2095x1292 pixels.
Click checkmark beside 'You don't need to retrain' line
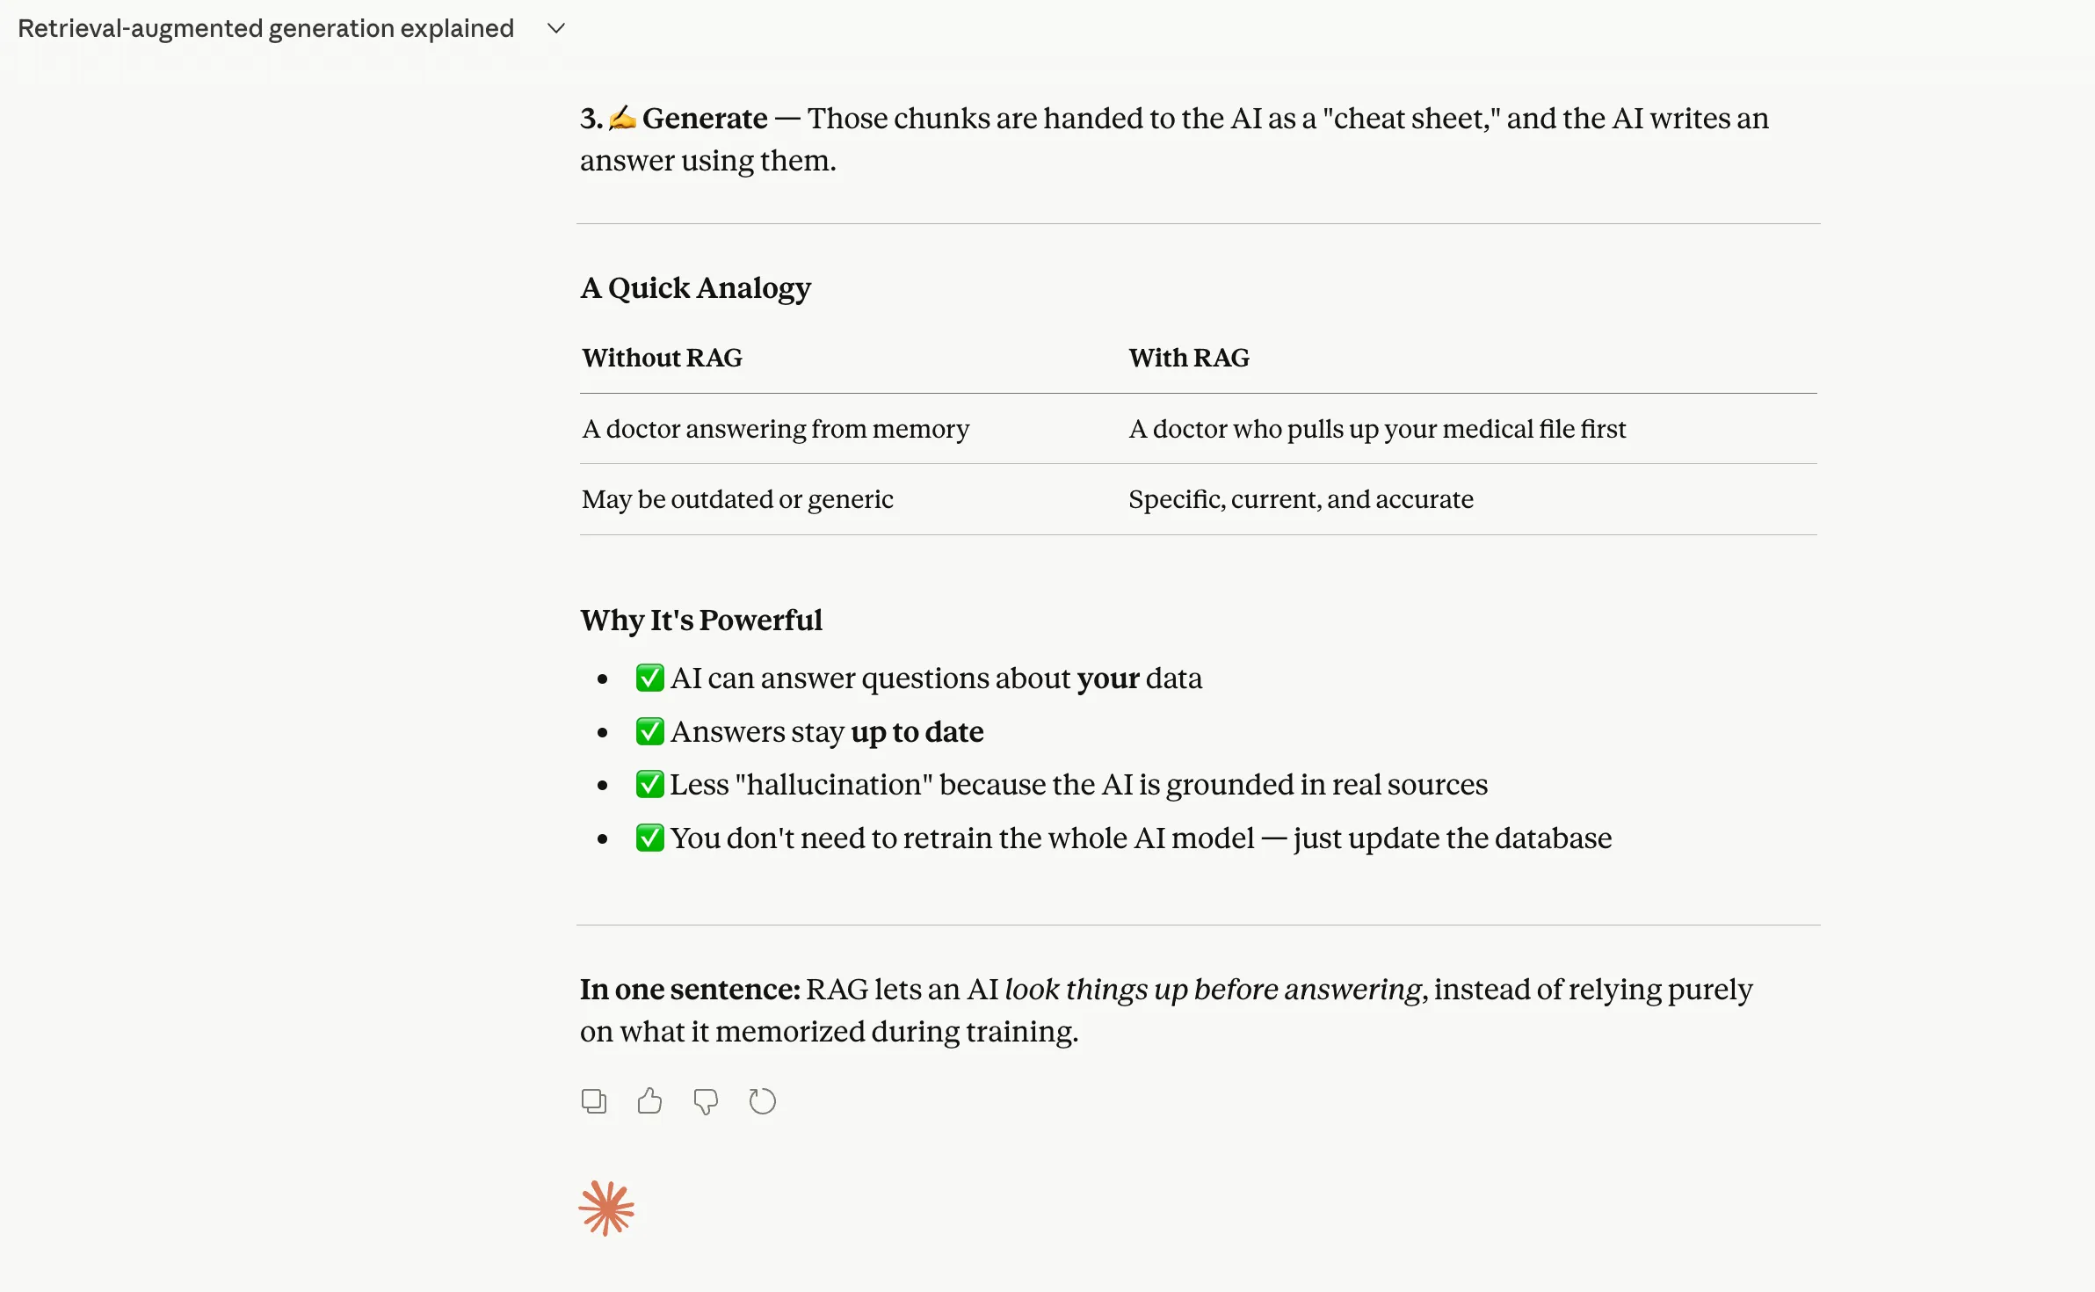click(649, 838)
